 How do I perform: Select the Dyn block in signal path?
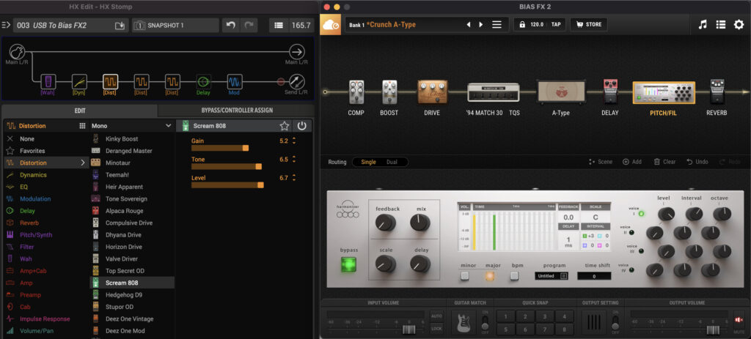[x=79, y=81]
